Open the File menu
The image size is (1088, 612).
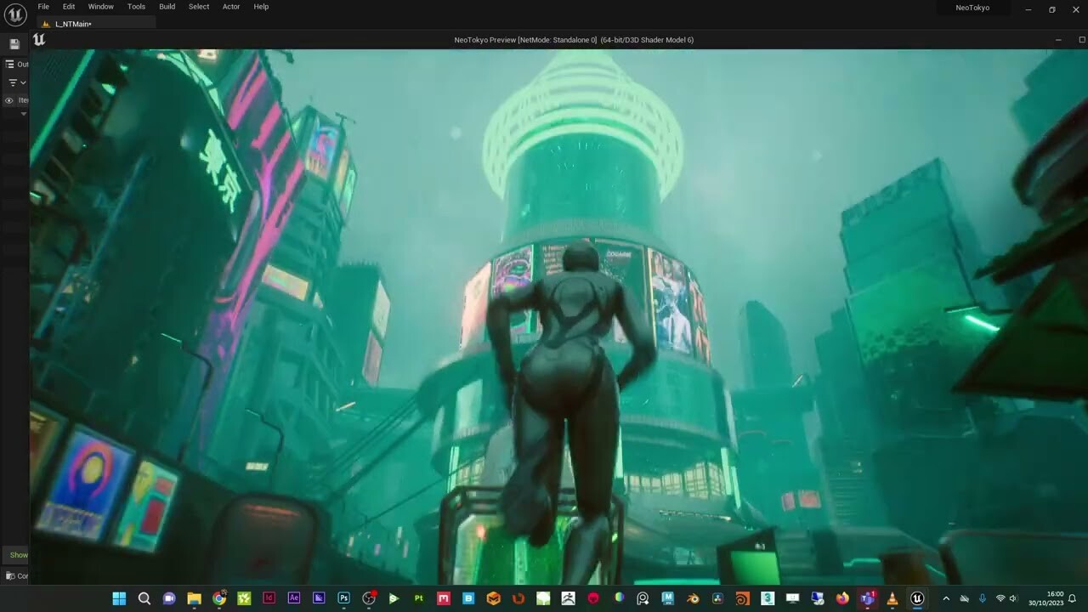(43, 7)
